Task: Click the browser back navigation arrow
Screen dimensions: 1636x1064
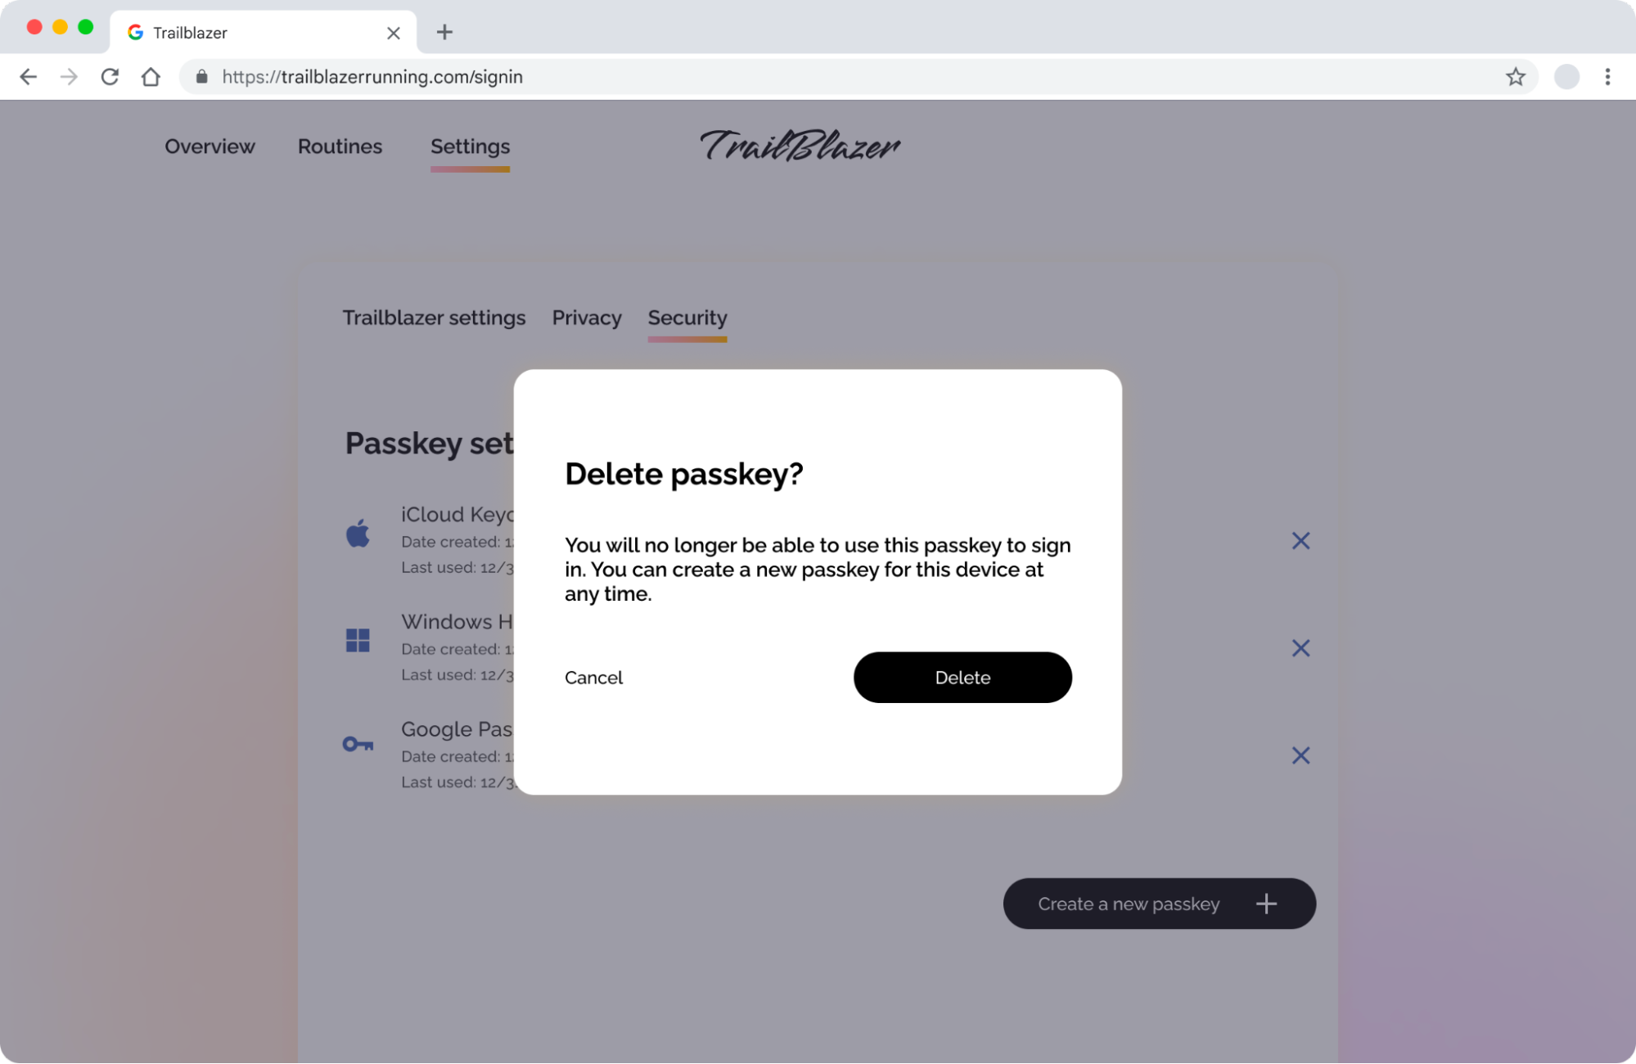Action: tap(28, 76)
